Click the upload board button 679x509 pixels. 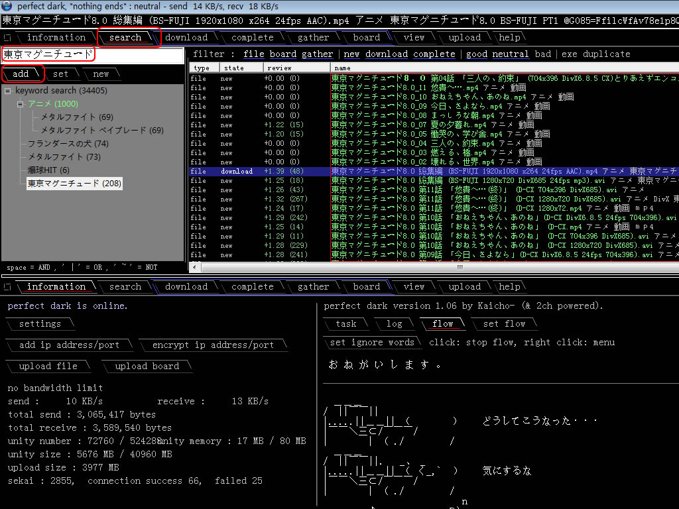pyautogui.click(x=147, y=366)
